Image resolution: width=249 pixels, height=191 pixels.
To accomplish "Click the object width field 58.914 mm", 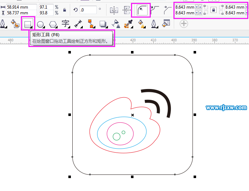I will [x=22, y=7].
